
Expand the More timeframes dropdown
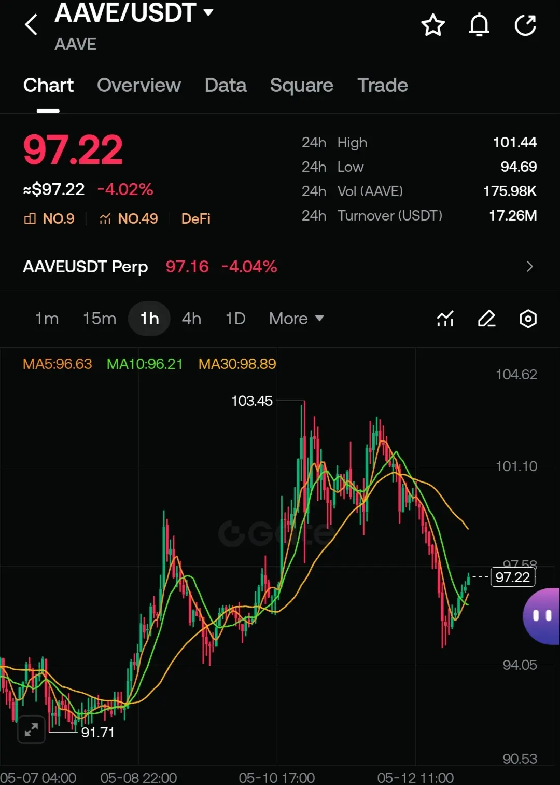tap(297, 319)
